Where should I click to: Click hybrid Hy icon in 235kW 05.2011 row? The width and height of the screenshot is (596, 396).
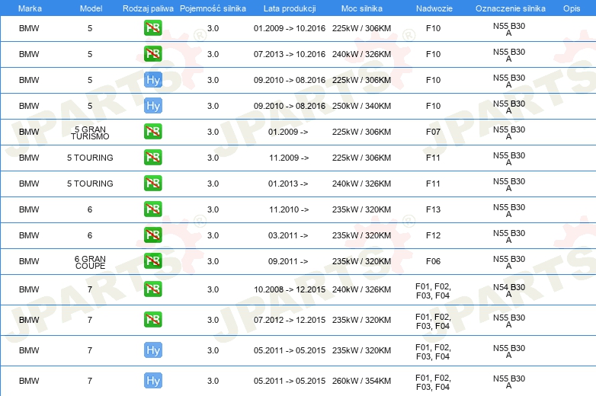(152, 350)
